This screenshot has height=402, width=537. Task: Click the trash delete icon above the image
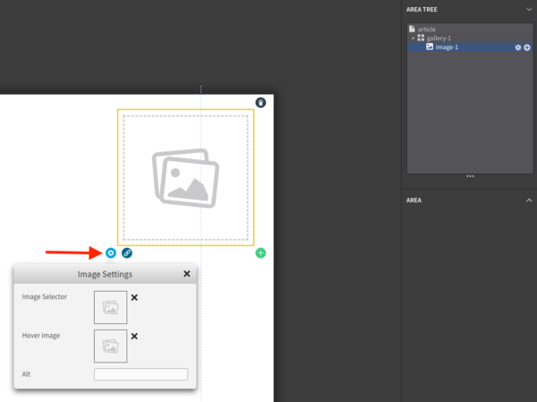[260, 103]
